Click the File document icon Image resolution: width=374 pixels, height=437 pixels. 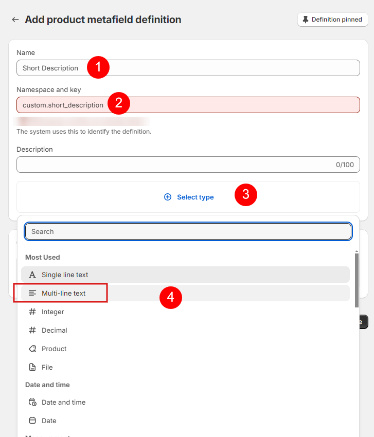(32, 367)
